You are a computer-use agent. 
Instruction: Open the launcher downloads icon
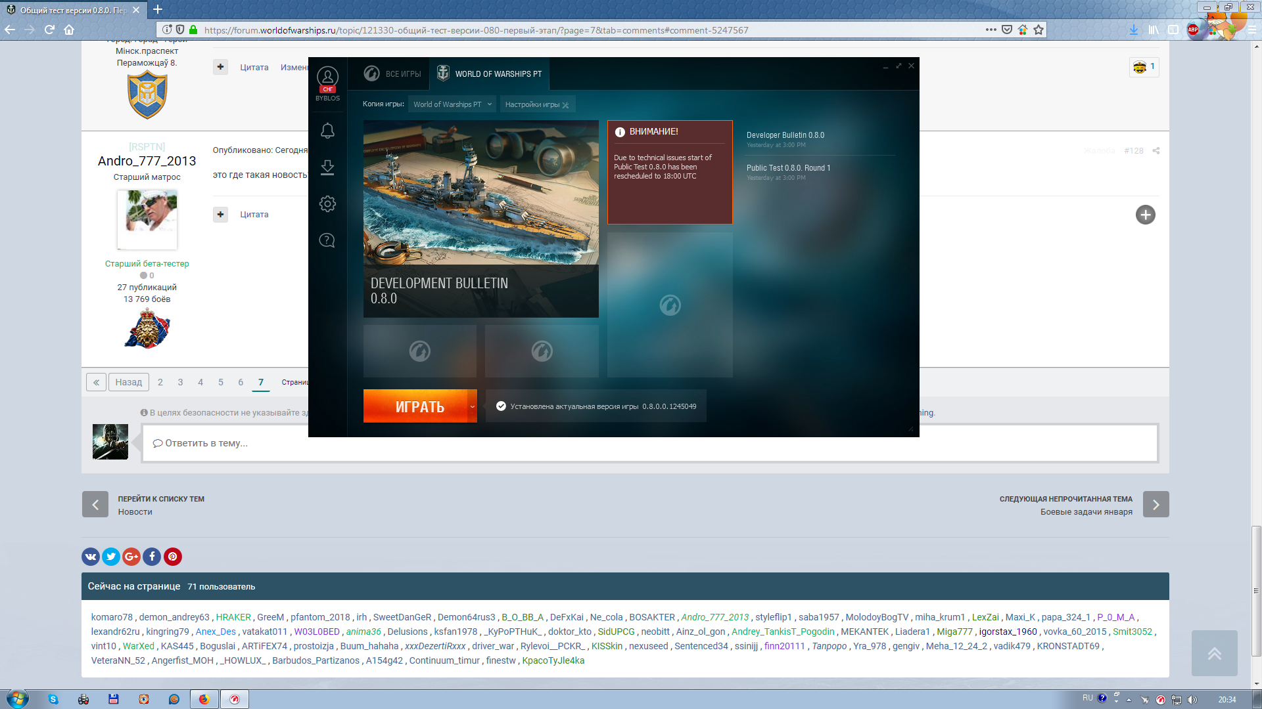pyautogui.click(x=327, y=167)
